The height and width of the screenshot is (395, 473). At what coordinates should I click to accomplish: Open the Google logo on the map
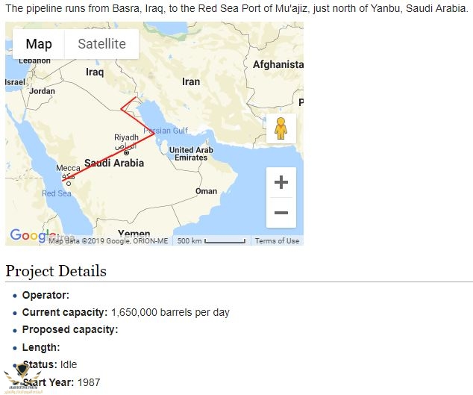coord(28,237)
